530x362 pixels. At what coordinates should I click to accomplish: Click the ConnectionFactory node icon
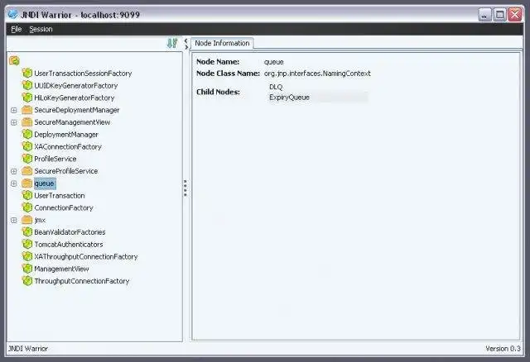[27, 207]
